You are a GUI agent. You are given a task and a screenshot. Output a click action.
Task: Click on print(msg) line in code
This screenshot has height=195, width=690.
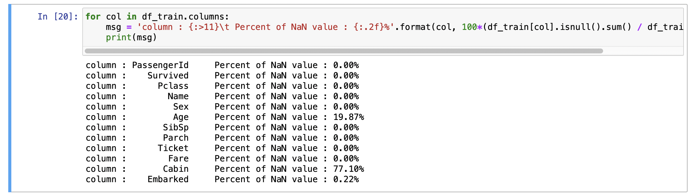131,37
